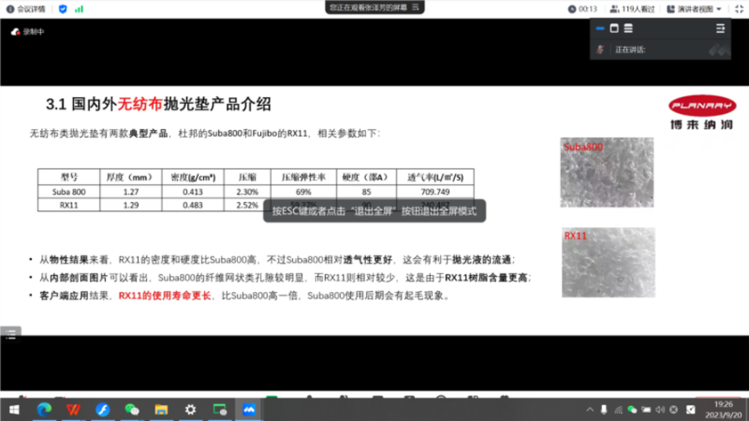Open Microsoft Edge from taskbar
The height and width of the screenshot is (421, 749).
(44, 409)
